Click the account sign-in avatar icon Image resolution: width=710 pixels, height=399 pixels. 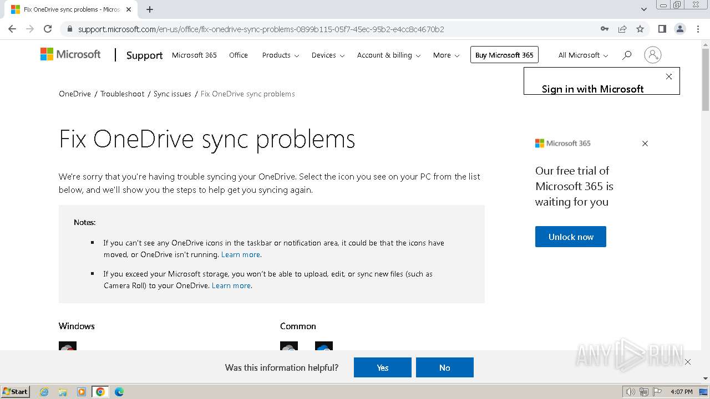(652, 55)
